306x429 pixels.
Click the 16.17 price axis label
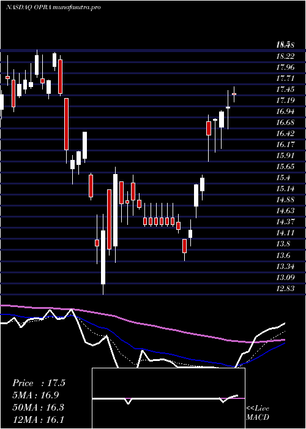(286, 145)
